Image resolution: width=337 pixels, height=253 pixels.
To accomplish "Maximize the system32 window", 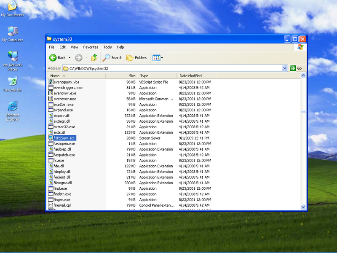I will pyautogui.click(x=295, y=39).
